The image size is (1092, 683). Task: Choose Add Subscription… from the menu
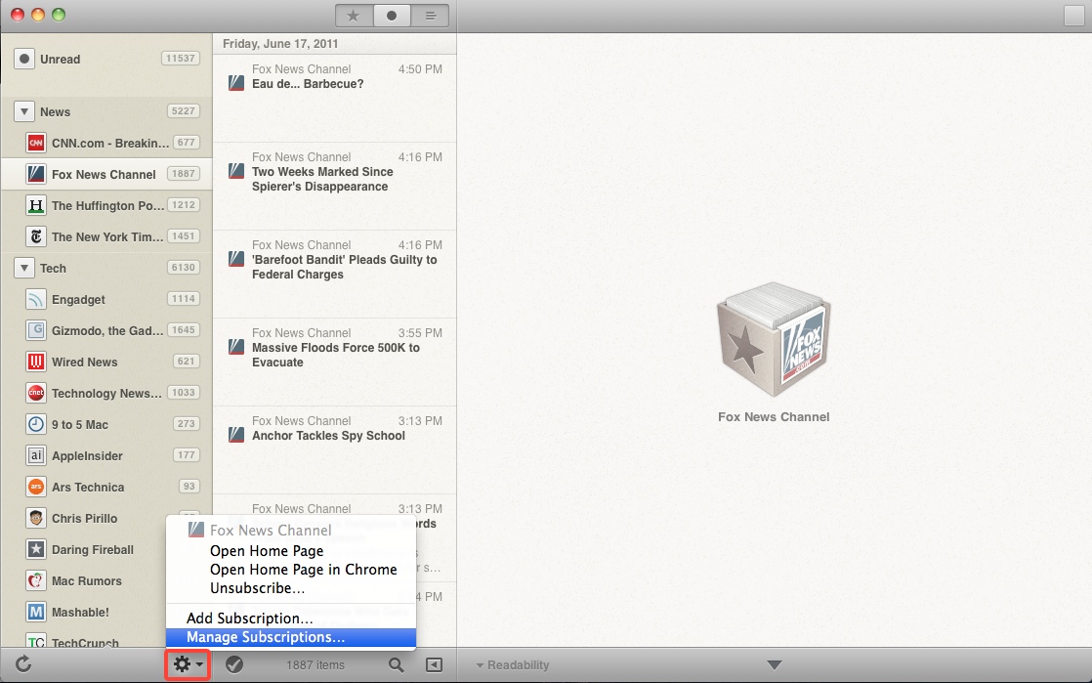290,619
